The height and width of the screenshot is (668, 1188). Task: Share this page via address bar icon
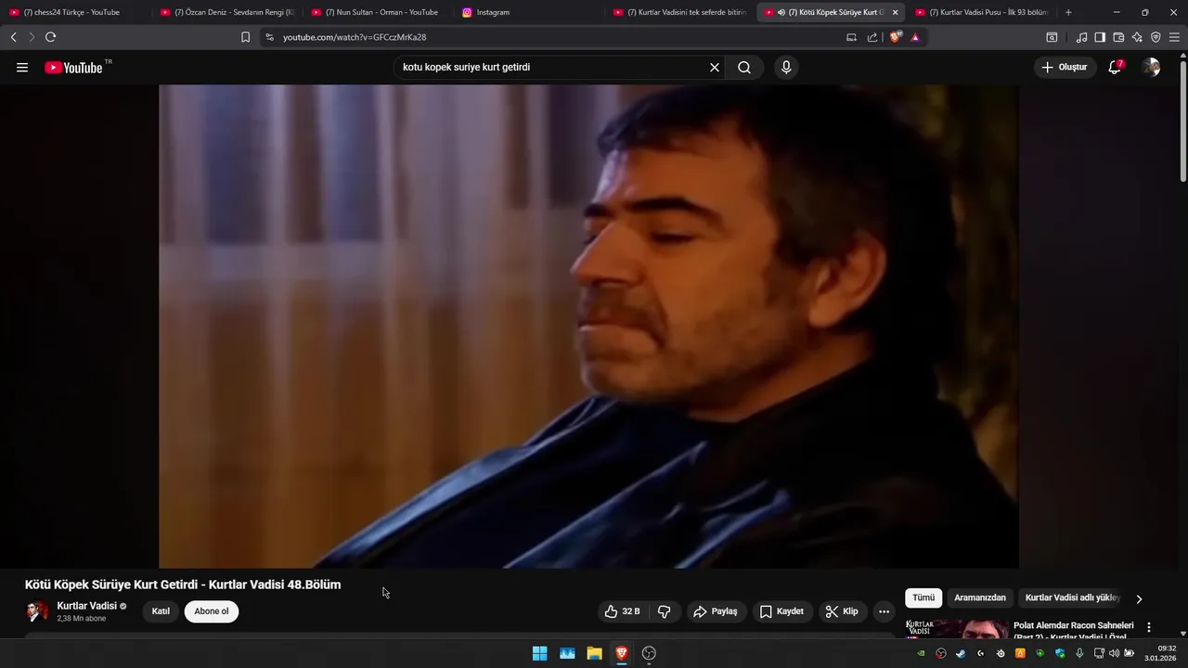(872, 37)
